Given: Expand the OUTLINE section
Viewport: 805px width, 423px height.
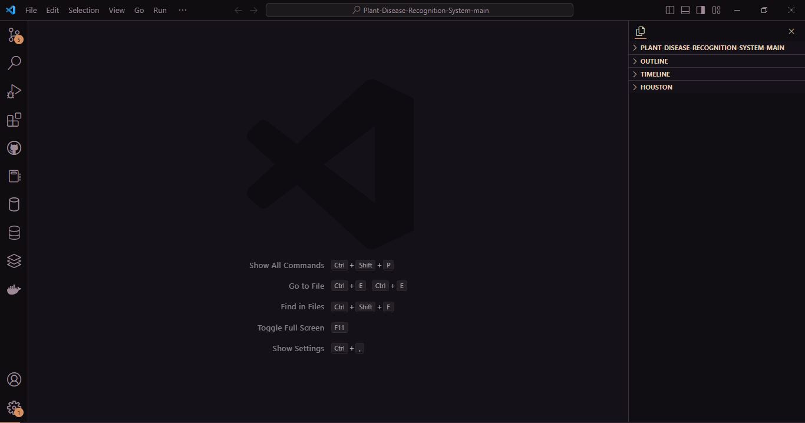Looking at the screenshot, I should click(x=717, y=61).
